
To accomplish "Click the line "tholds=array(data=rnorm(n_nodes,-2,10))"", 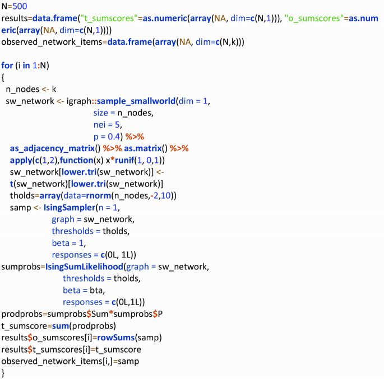I will [93, 196].
